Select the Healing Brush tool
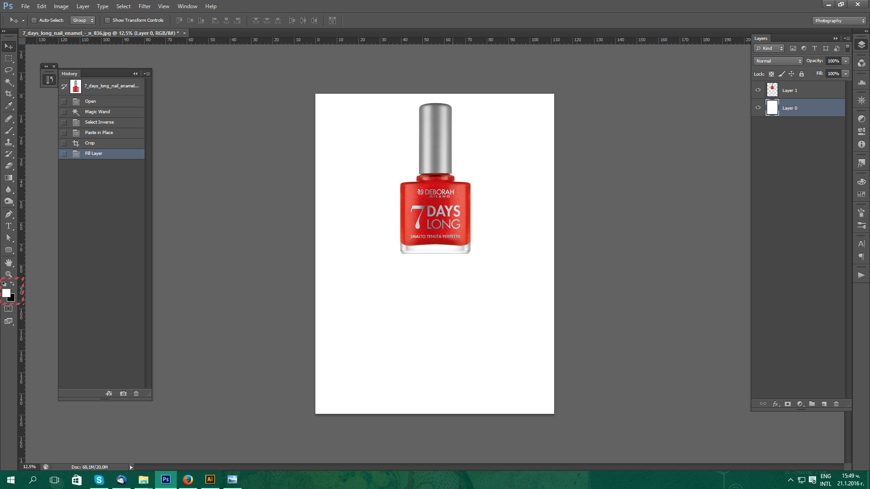Screen dimensions: 870x489 click(x=9, y=119)
